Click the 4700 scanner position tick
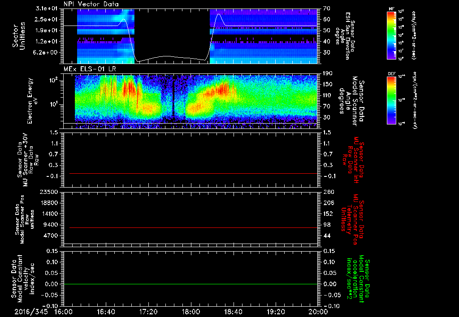The image size is (459, 317). (50, 236)
